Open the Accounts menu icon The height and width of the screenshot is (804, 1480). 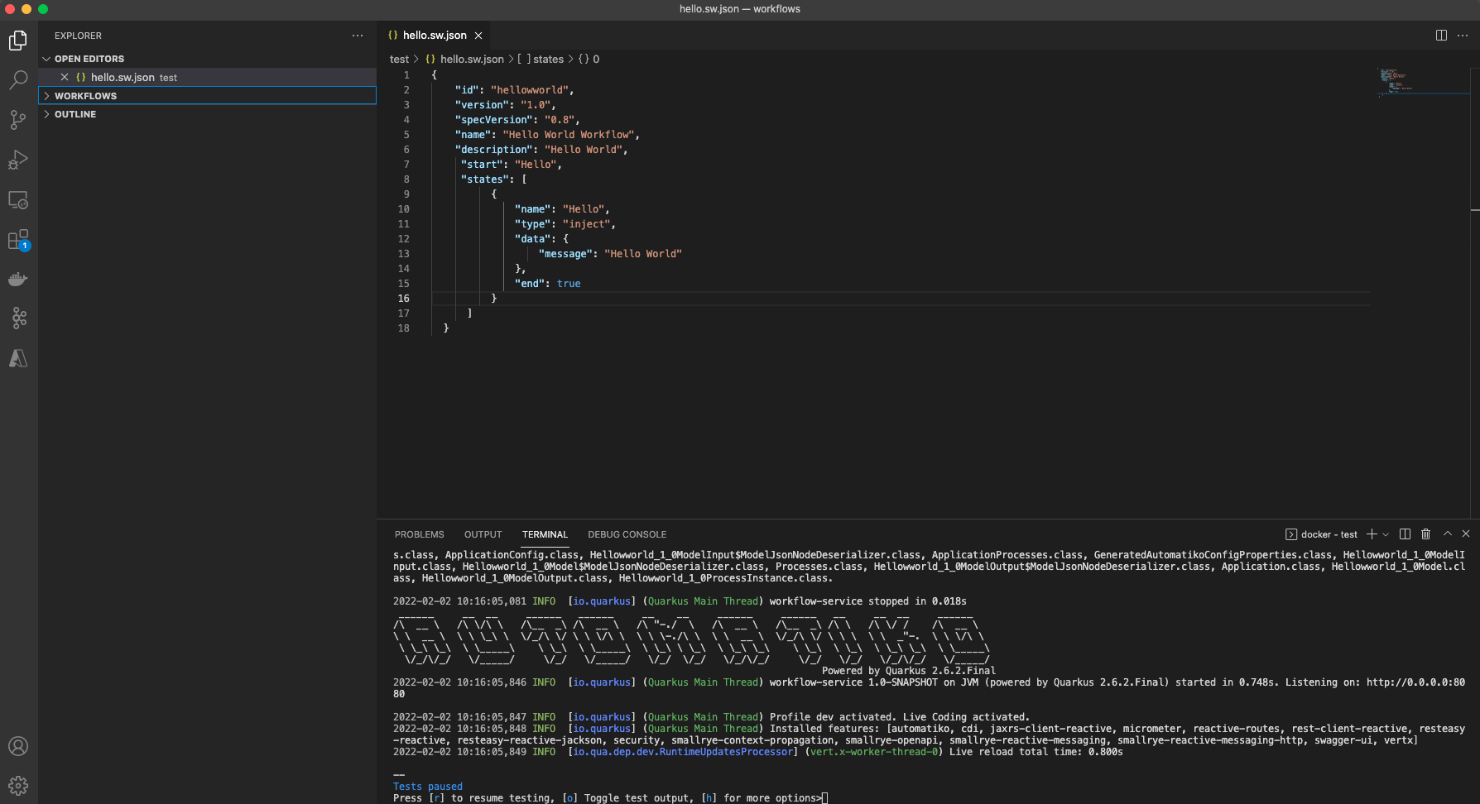[18, 746]
